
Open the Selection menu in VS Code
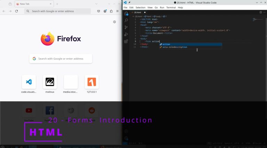(140, 8)
